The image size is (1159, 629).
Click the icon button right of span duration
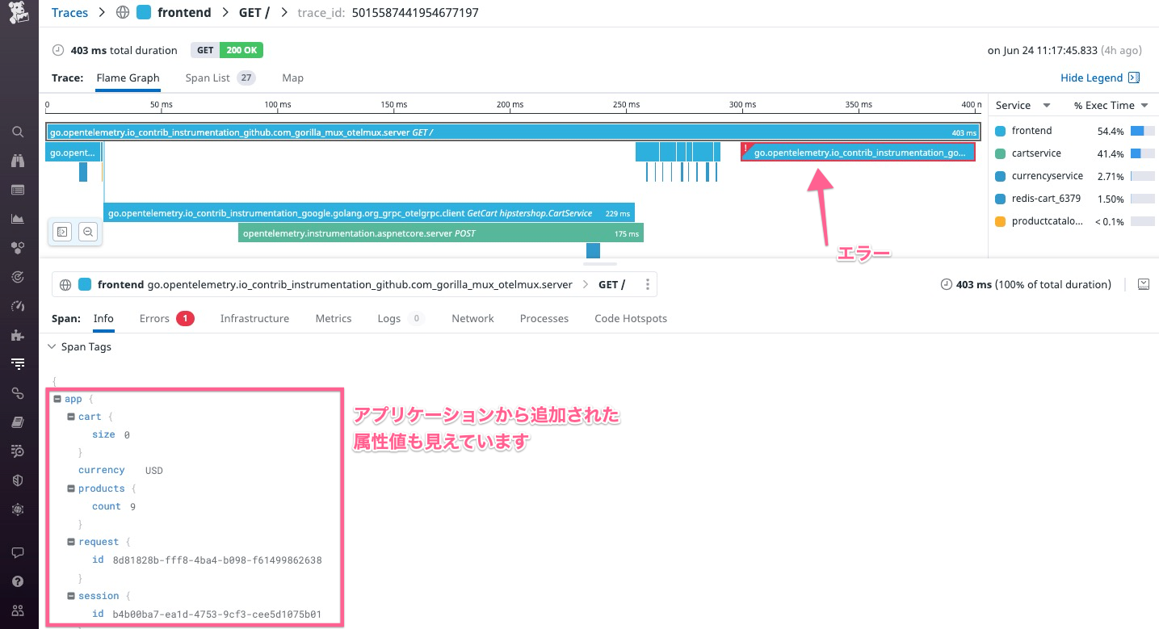[x=1143, y=284]
